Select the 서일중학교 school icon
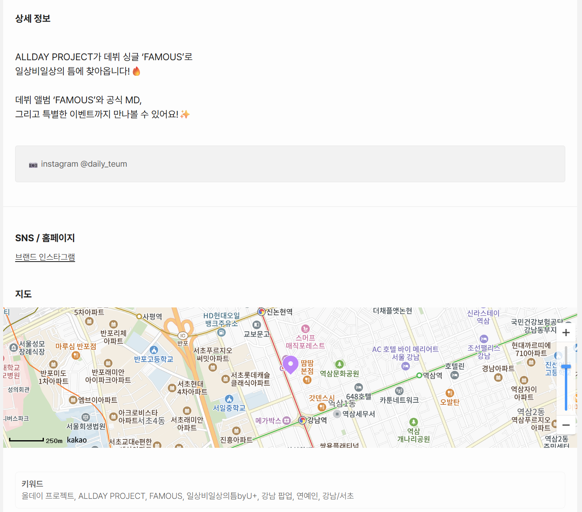Image resolution: width=582 pixels, height=512 pixels. 229,399
